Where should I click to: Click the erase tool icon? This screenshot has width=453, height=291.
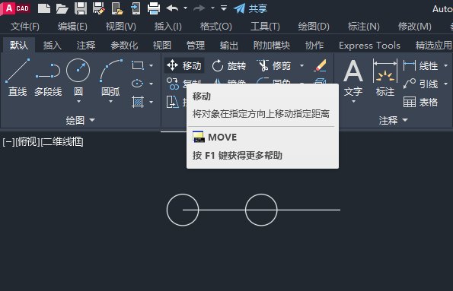320,66
